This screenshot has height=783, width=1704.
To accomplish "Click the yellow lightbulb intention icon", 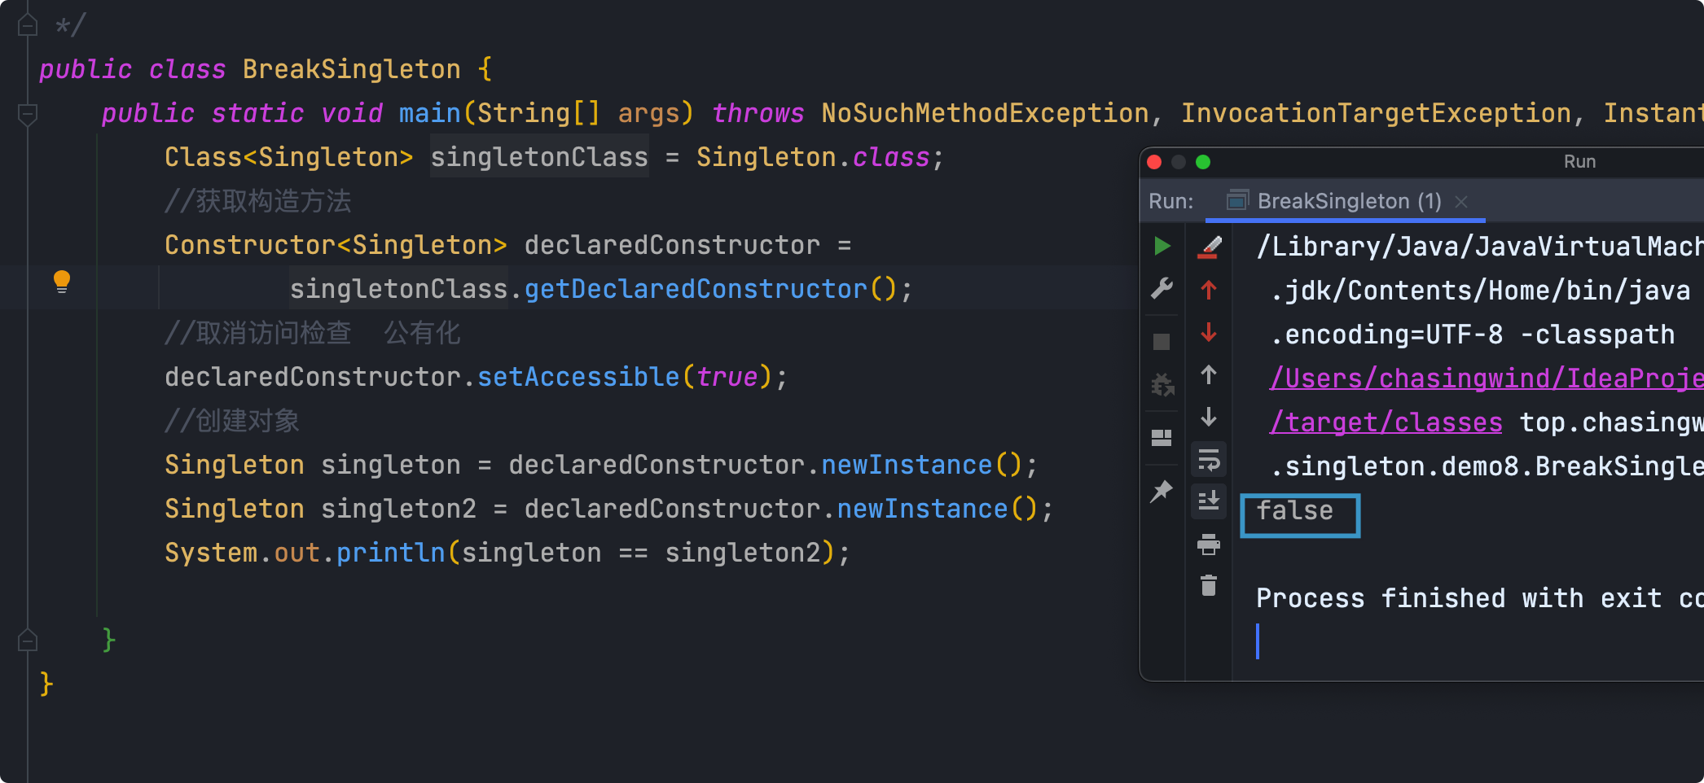I will coord(62,282).
